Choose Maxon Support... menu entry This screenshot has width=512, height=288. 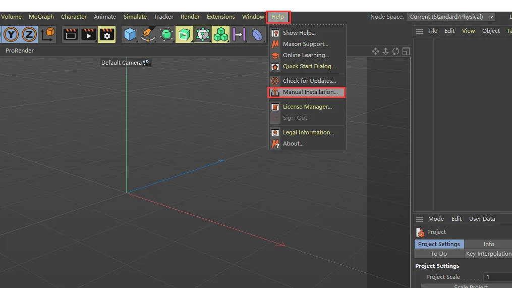(x=307, y=44)
